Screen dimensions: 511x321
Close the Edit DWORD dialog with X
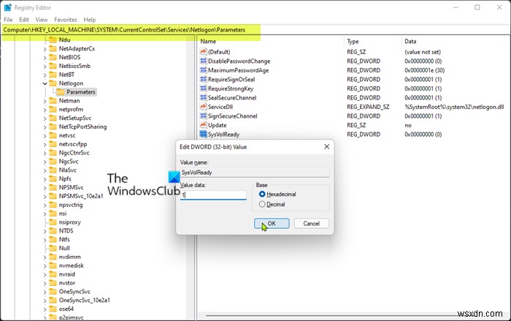[x=326, y=147]
